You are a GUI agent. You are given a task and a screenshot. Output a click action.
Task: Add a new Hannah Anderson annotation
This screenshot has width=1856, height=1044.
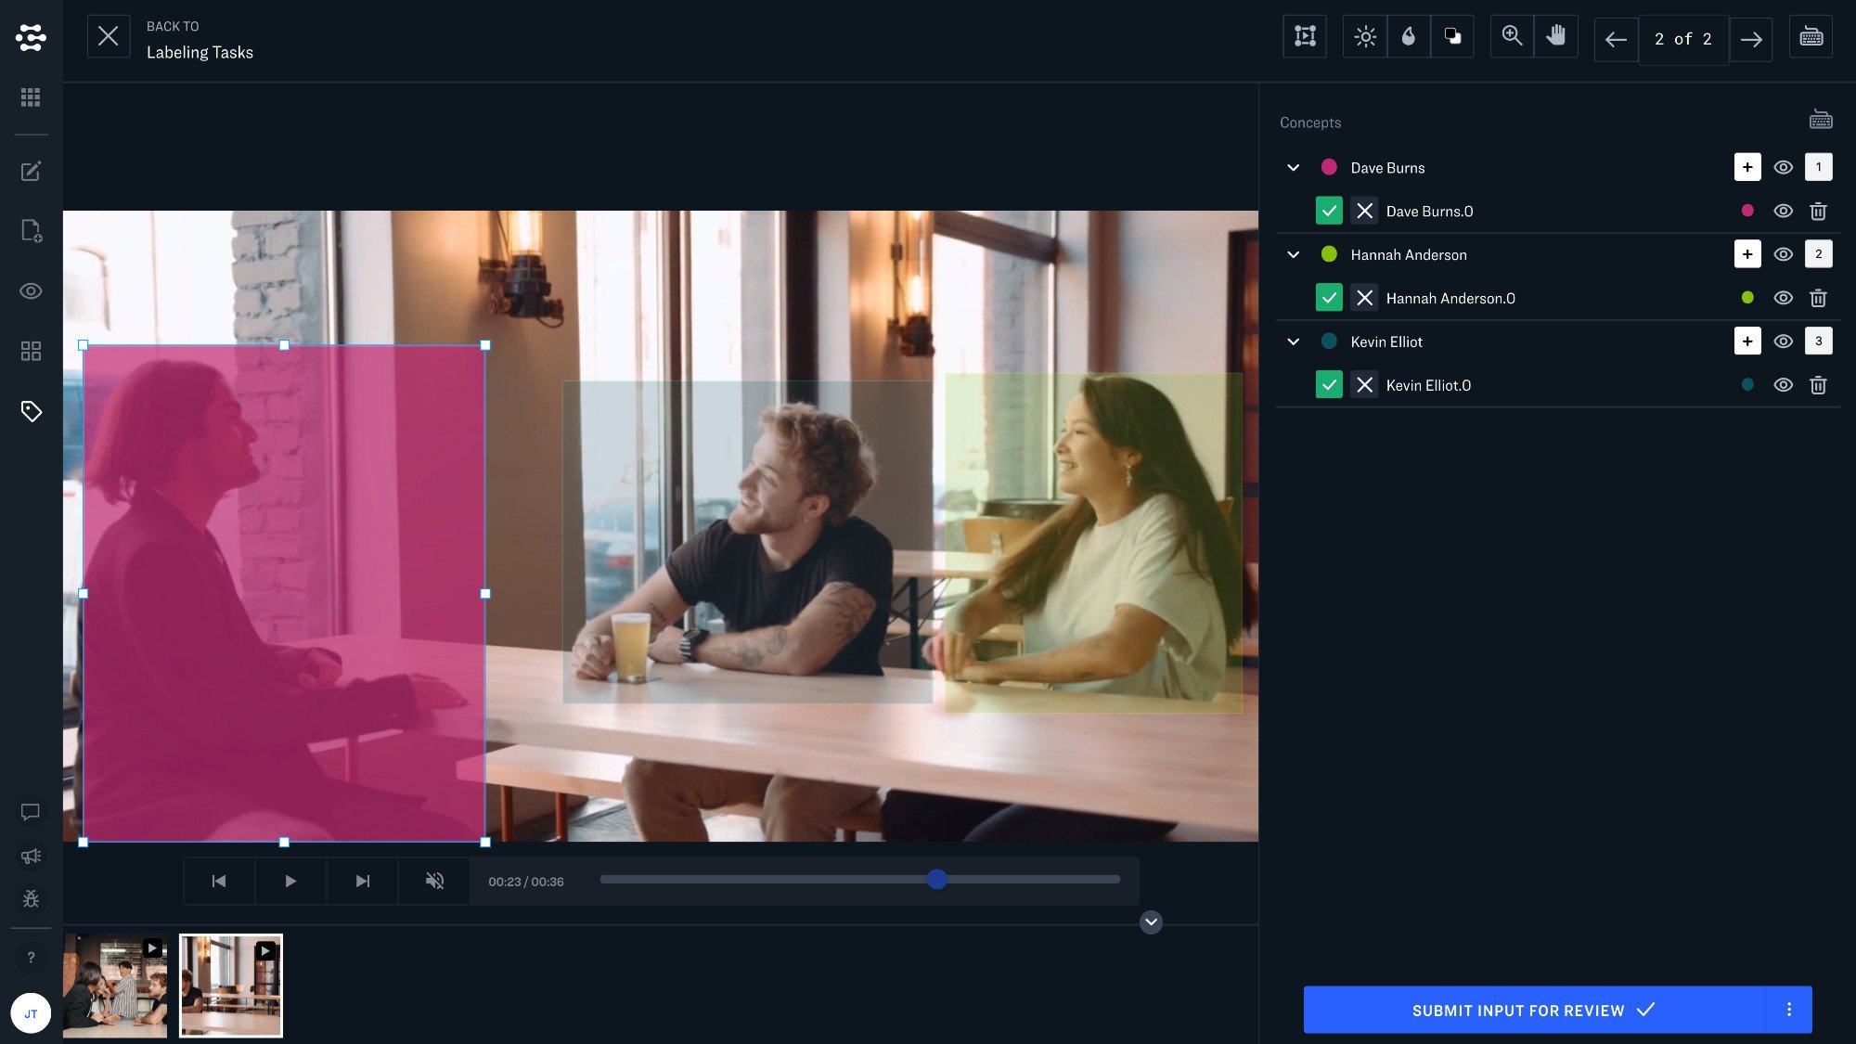click(x=1746, y=254)
